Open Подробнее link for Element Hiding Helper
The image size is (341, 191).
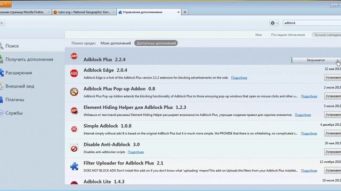point(303,115)
